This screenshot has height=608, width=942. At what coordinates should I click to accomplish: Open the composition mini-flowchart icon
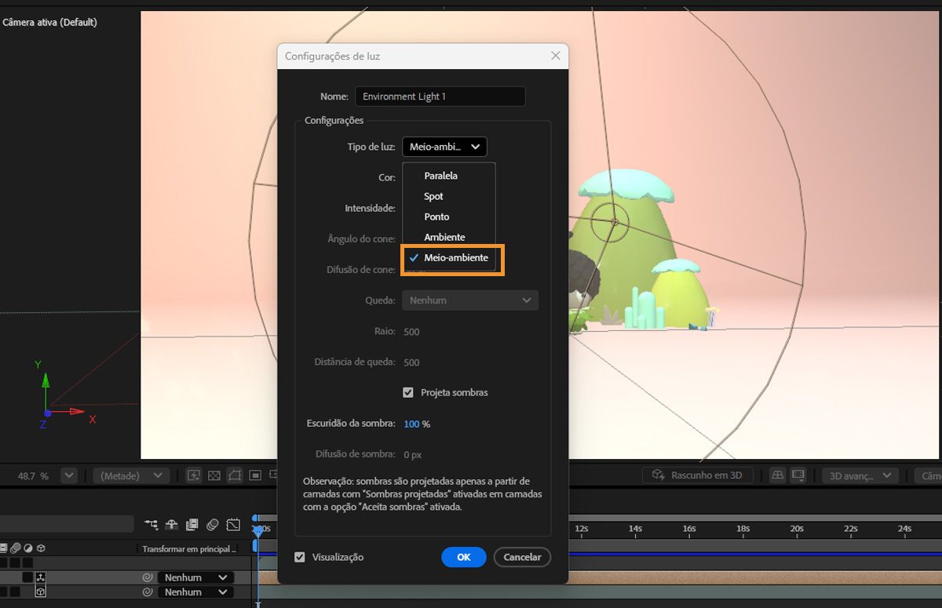pos(152,525)
